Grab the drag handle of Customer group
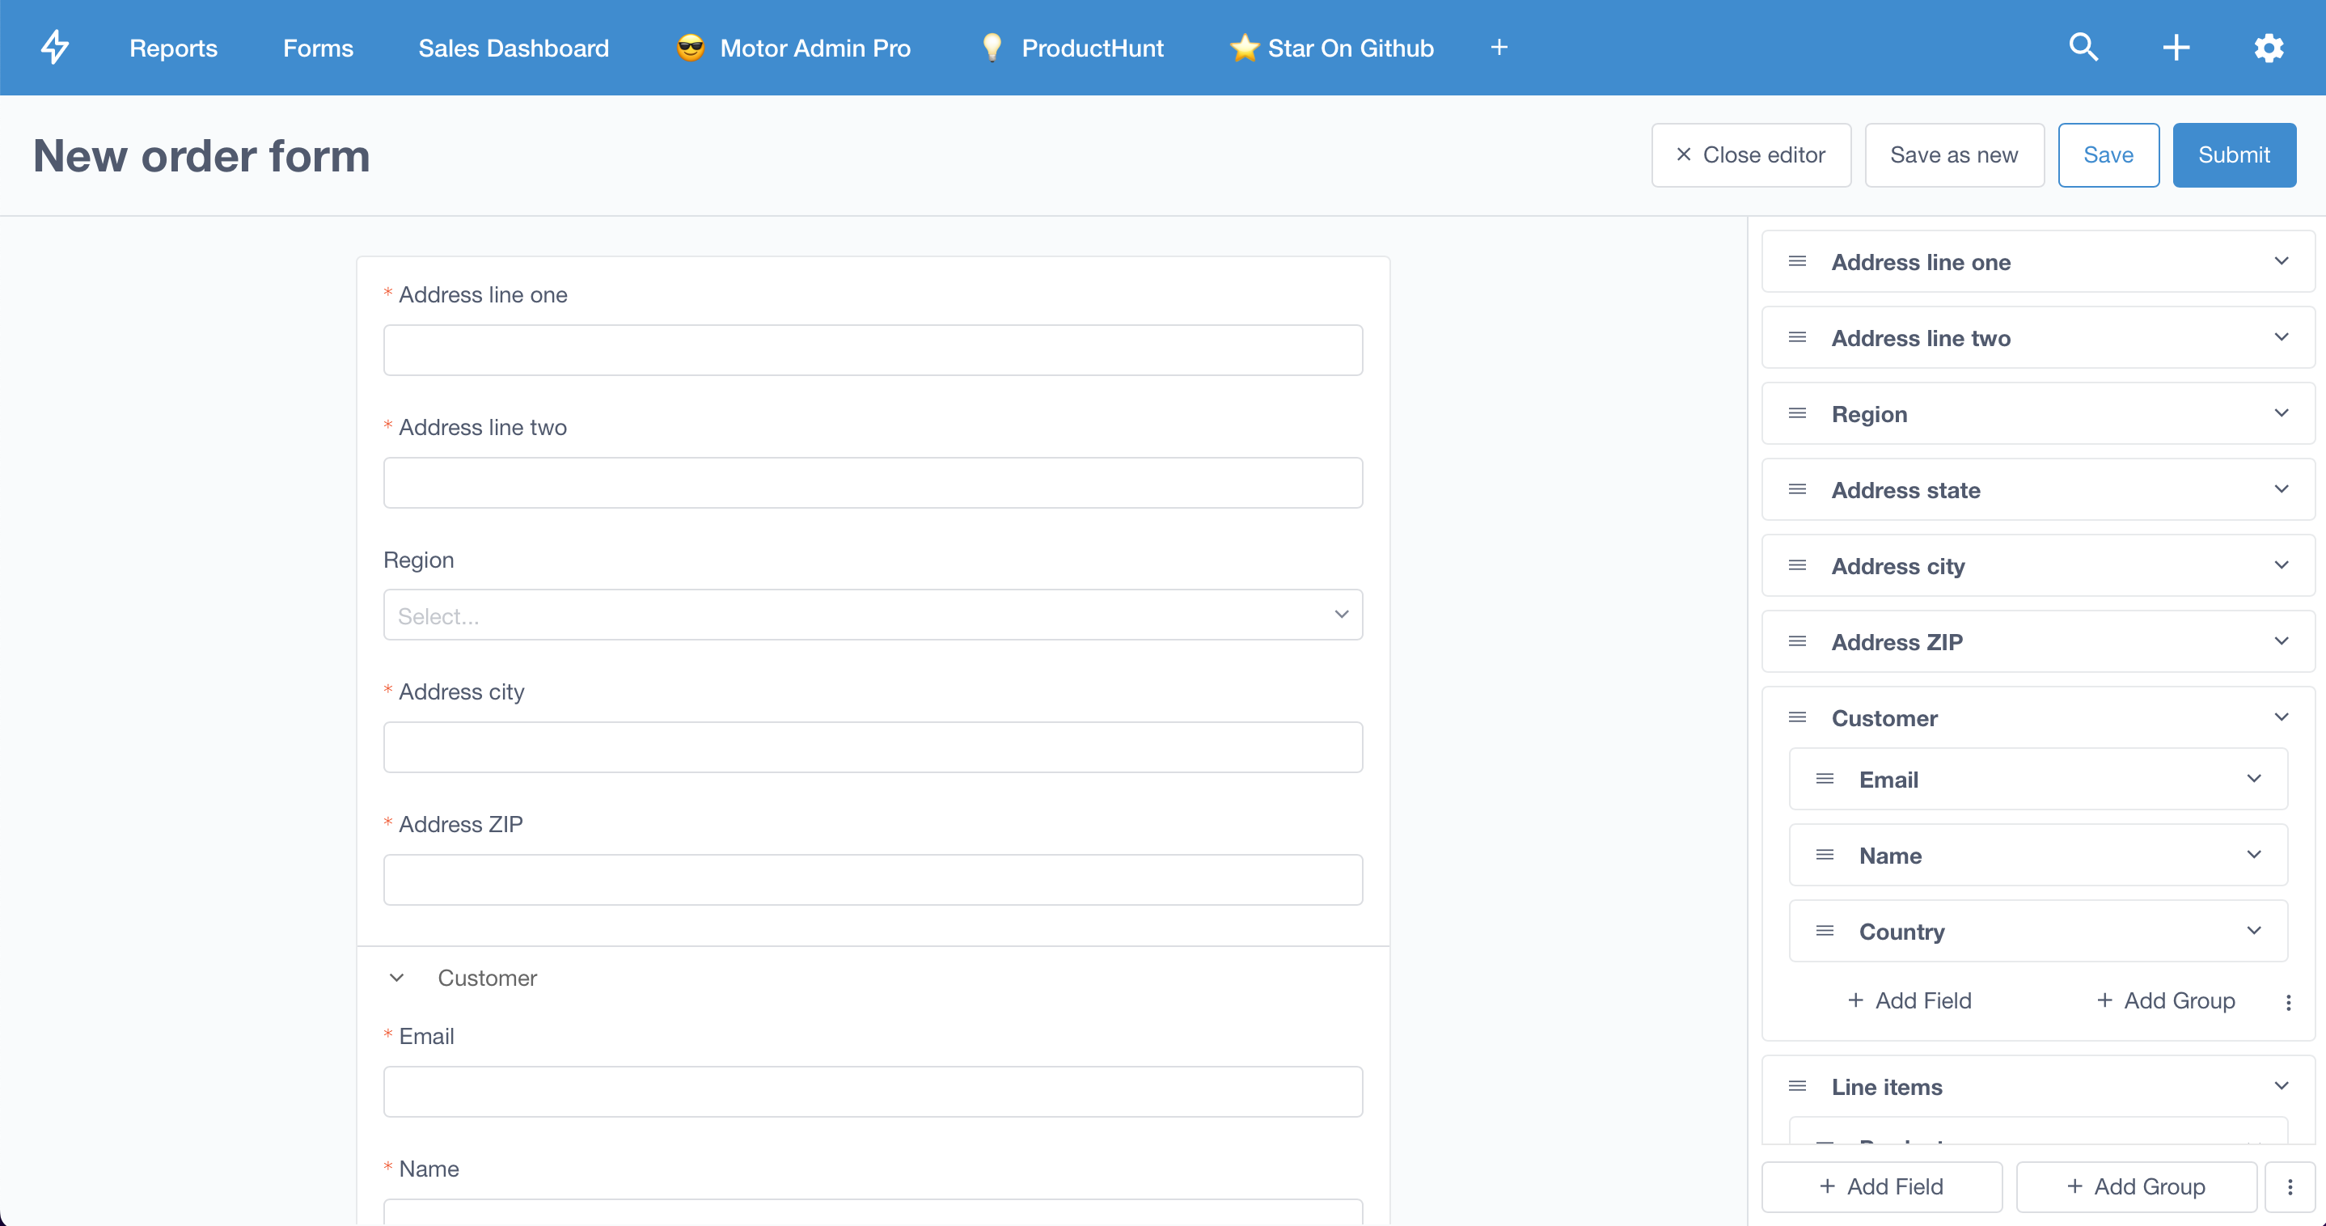Viewport: 2326px width, 1226px height. click(1797, 717)
